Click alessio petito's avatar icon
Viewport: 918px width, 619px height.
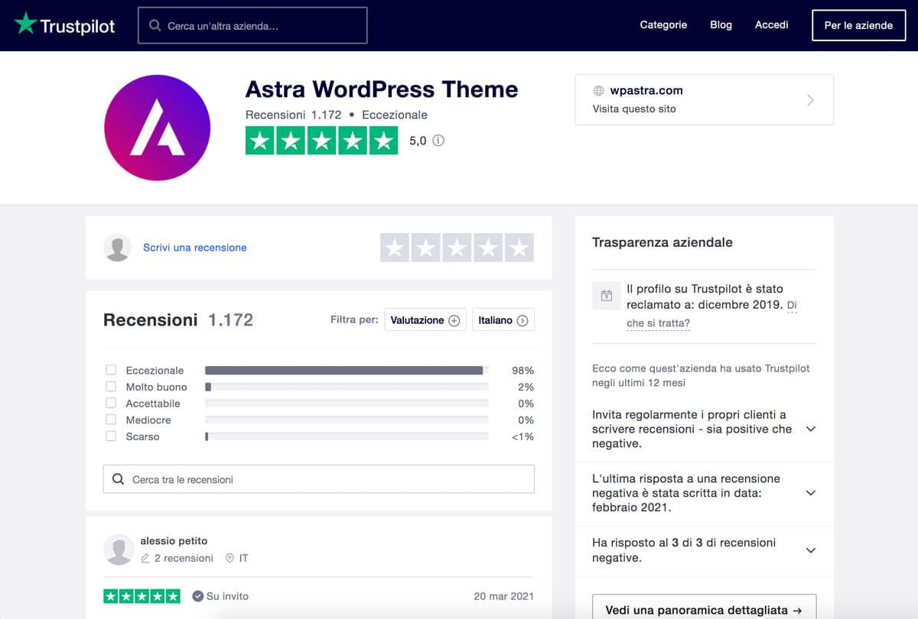[118, 549]
